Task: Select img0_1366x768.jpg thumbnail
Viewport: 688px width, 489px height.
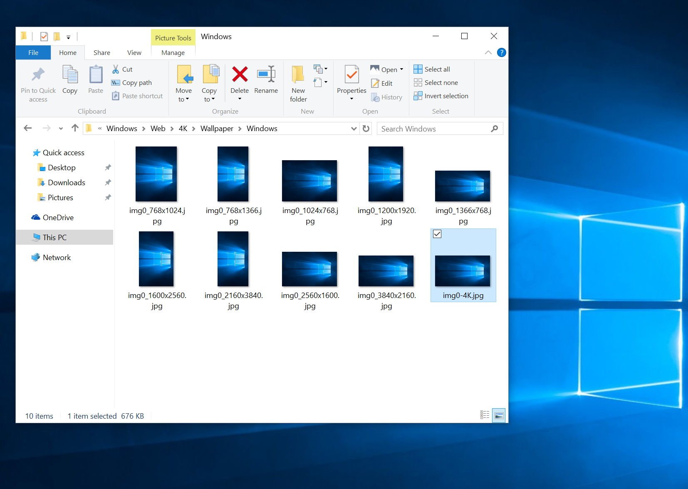Action: (463, 186)
